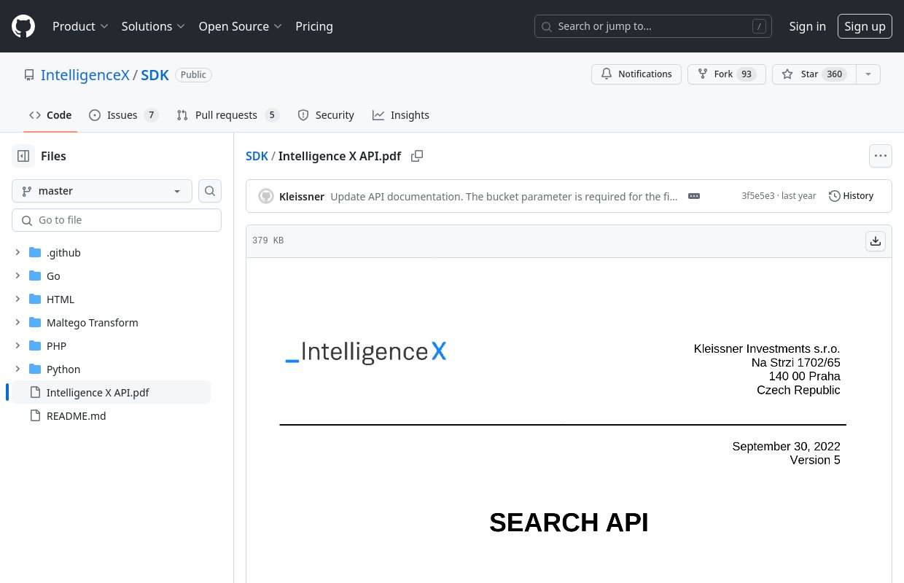Open the HTML folder icon
Viewport: 904px width, 583px height.
tap(35, 300)
